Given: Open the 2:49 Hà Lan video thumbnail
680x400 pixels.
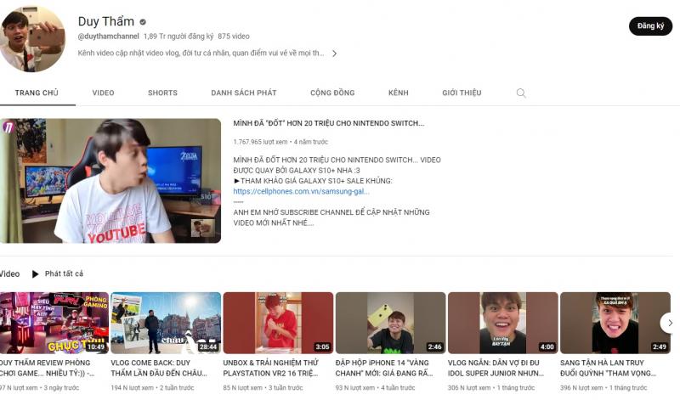Looking at the screenshot, I should pyautogui.click(x=615, y=323).
